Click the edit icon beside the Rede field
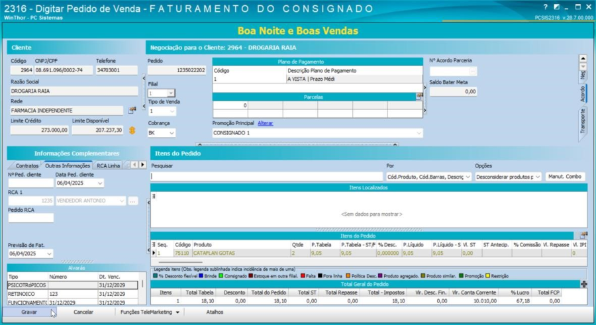 tap(132, 111)
